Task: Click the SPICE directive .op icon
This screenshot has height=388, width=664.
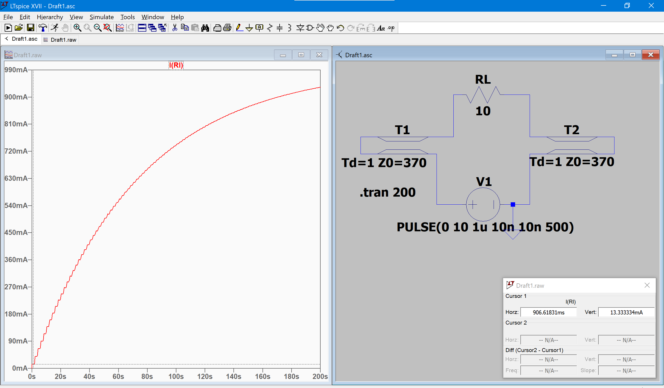Action: 391,28
